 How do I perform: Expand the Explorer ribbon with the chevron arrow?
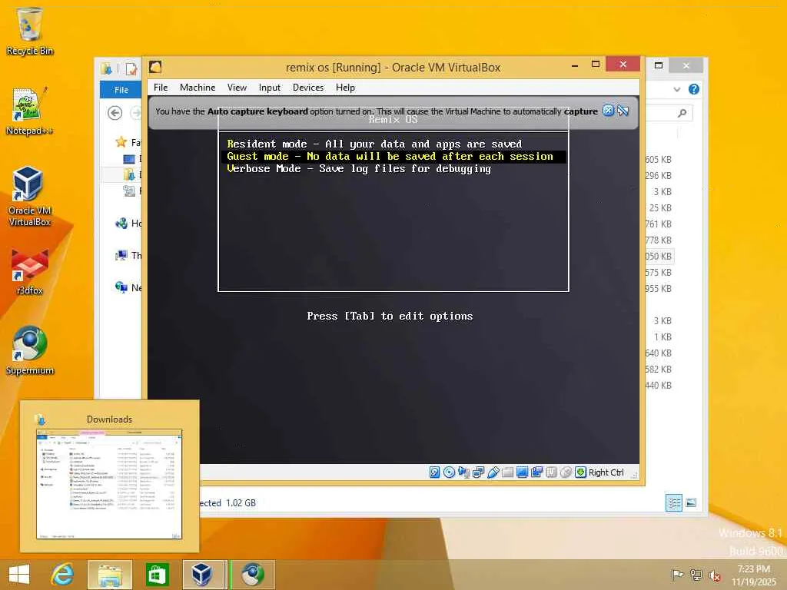click(676, 89)
